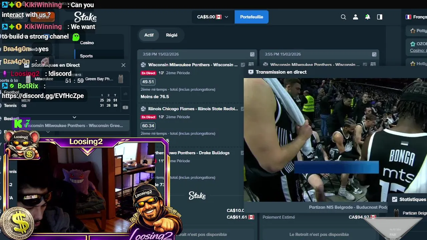Click the Green Bay Ph... team name
Viewport: 427px width, 240px height.
(99, 79)
